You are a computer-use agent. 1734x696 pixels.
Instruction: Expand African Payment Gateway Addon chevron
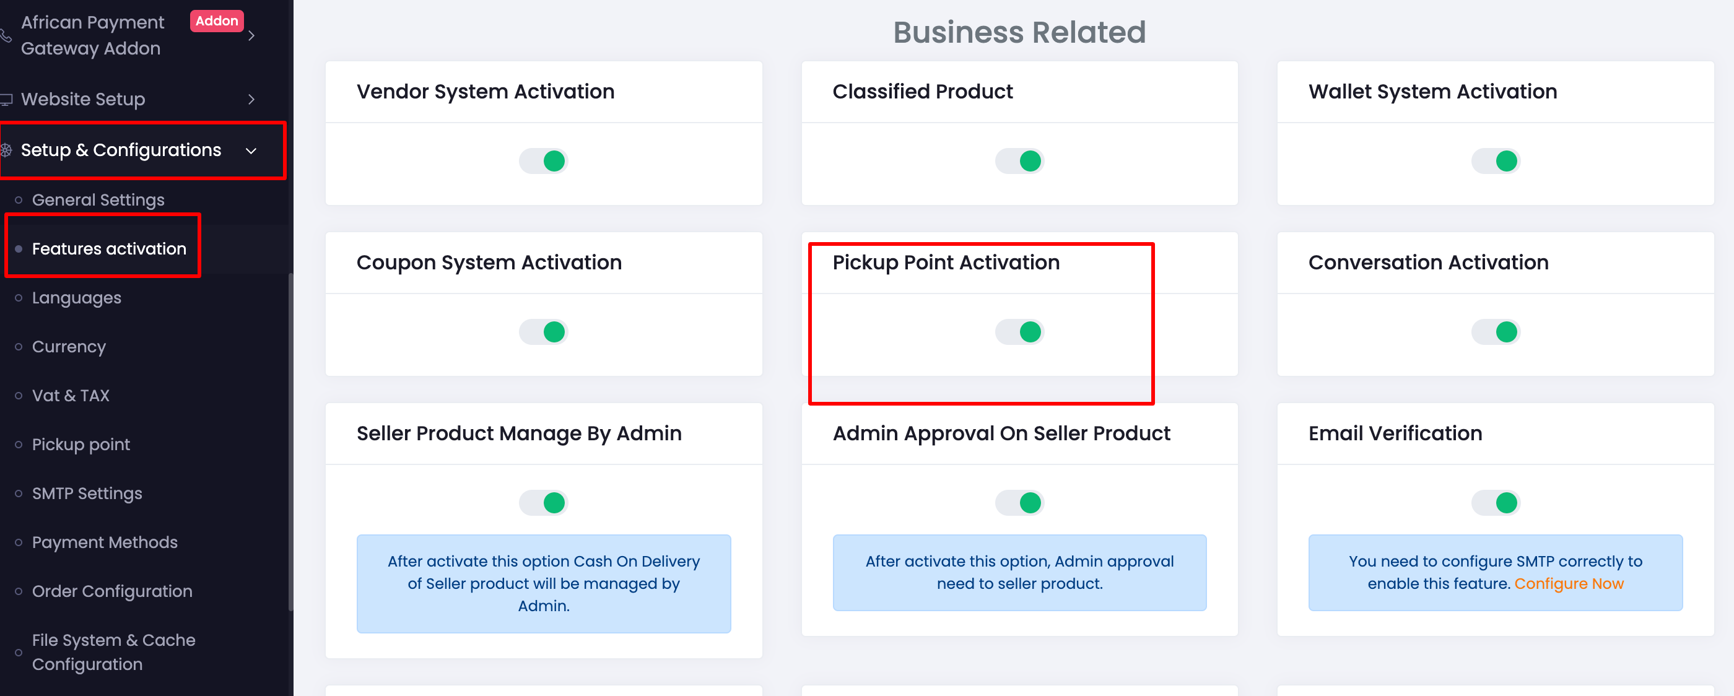pos(251,35)
